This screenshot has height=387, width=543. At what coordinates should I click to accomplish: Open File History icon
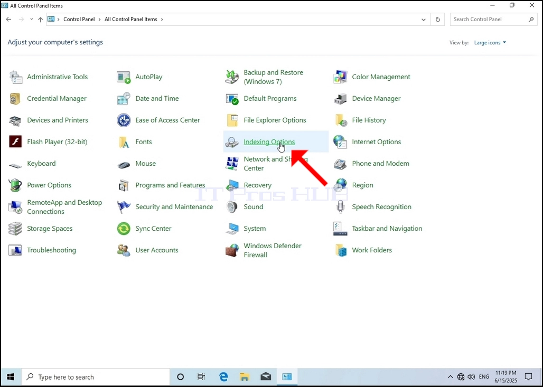[340, 120]
